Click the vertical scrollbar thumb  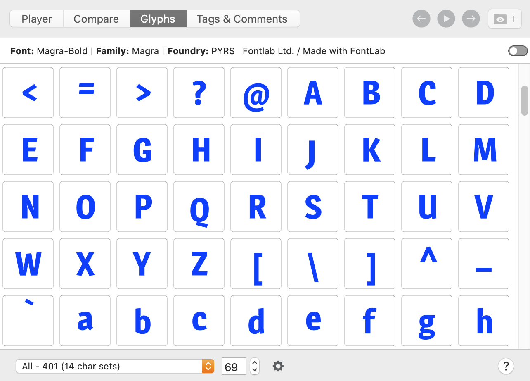525,100
